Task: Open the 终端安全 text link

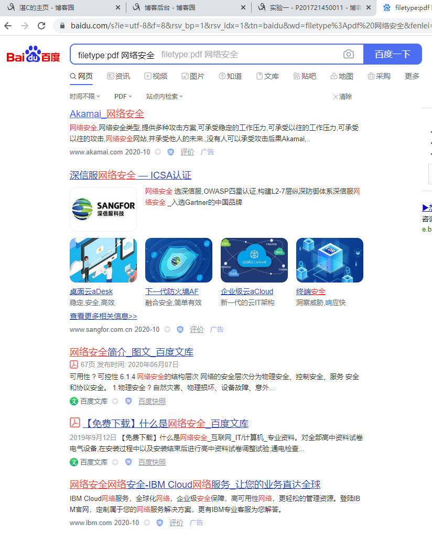Action: [x=311, y=291]
